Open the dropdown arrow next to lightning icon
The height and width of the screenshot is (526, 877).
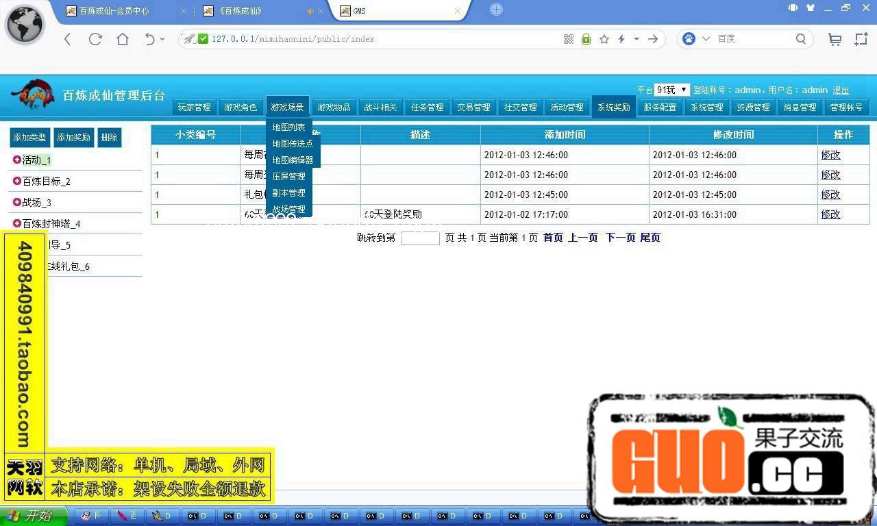point(637,39)
